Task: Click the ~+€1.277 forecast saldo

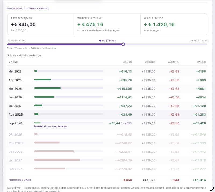Action: pos(198,169)
